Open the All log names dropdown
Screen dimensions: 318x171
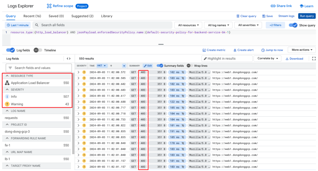218,25
